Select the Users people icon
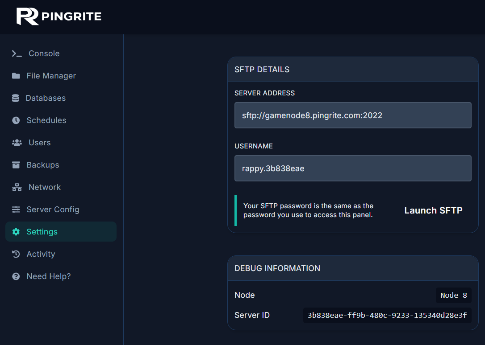This screenshot has width=485, height=345. (17, 143)
